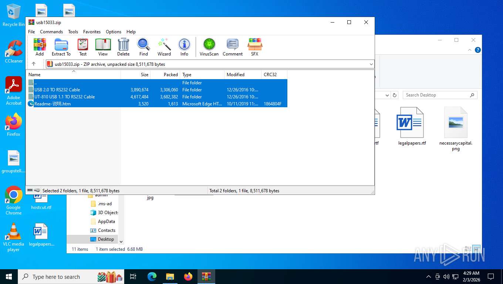This screenshot has width=503, height=284.
Task: Click the Comment toolbar icon
Action: click(233, 47)
